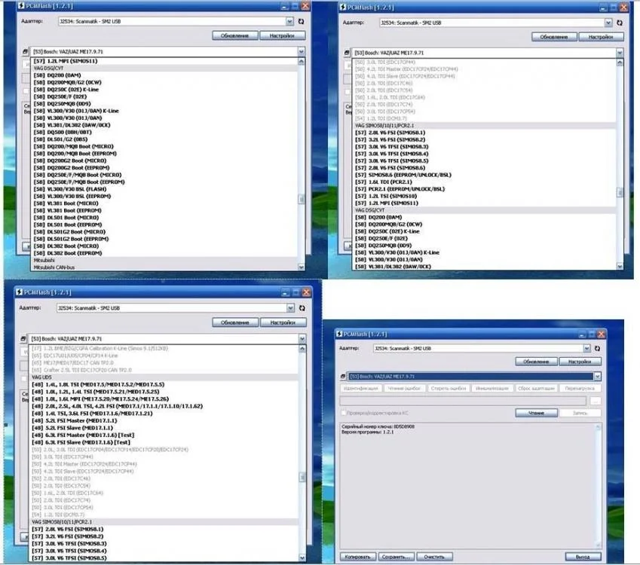
Task: Select [48] 1.4L TSI, 3.6L FSI (MED17.1.6/MED17.1.21)
Action: 92,414
